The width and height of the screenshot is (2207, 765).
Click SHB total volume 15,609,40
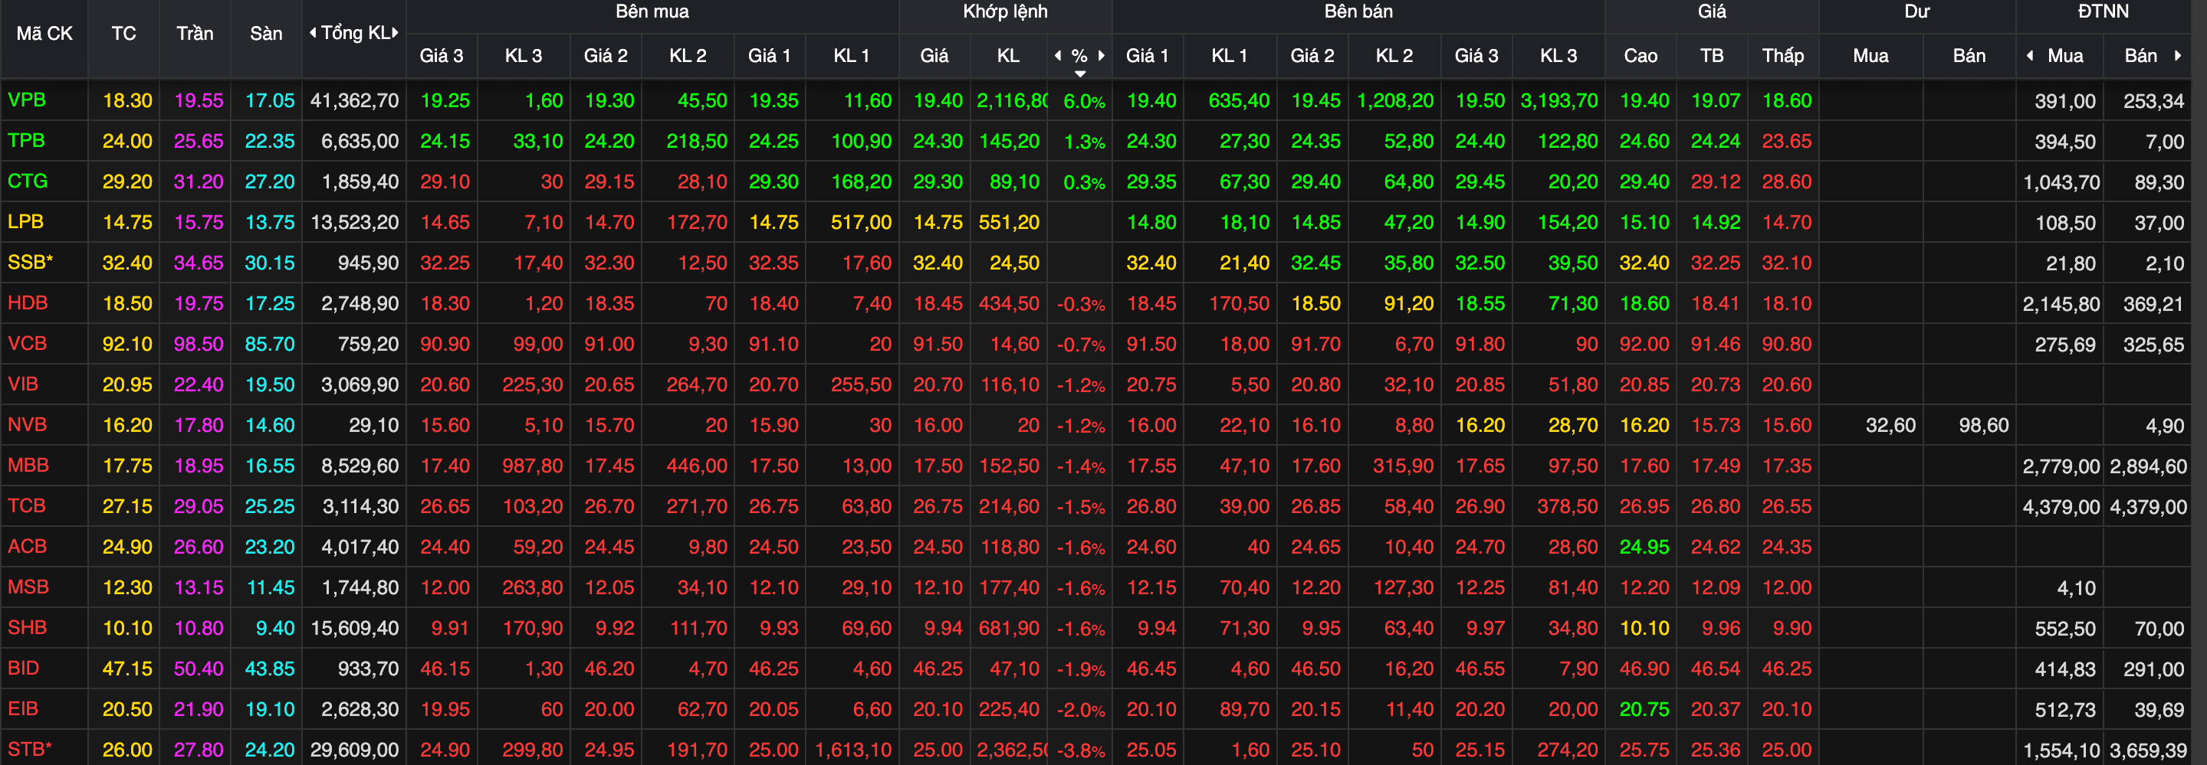pos(354,628)
